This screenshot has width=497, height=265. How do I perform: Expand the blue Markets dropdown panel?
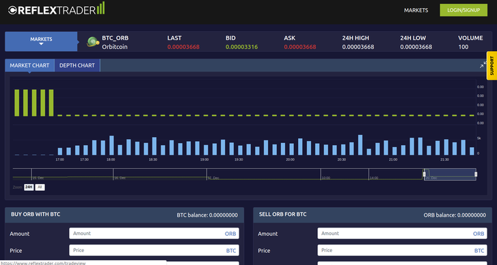point(41,42)
